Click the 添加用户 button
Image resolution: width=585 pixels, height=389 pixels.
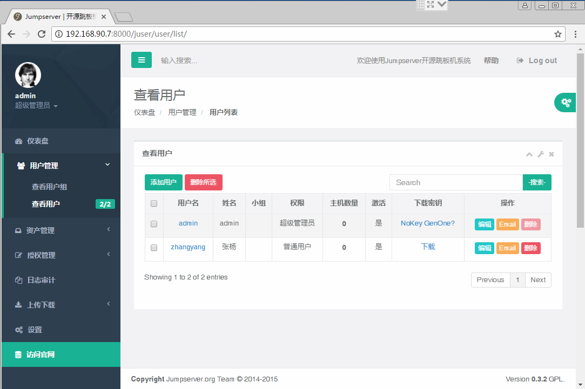pyautogui.click(x=163, y=182)
